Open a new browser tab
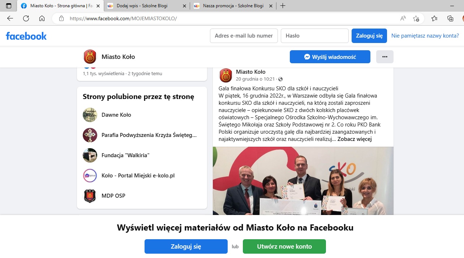The image size is (464, 258). click(x=283, y=6)
